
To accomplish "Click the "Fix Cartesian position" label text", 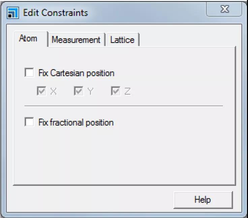I will pyautogui.click(x=76, y=73).
